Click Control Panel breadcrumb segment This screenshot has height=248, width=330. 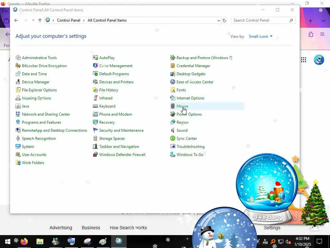pyautogui.click(x=69, y=20)
